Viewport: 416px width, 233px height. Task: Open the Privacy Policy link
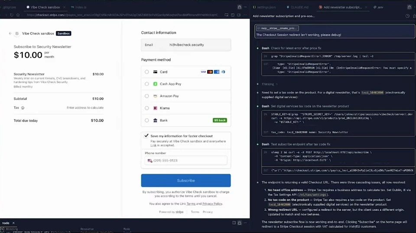tap(212, 204)
